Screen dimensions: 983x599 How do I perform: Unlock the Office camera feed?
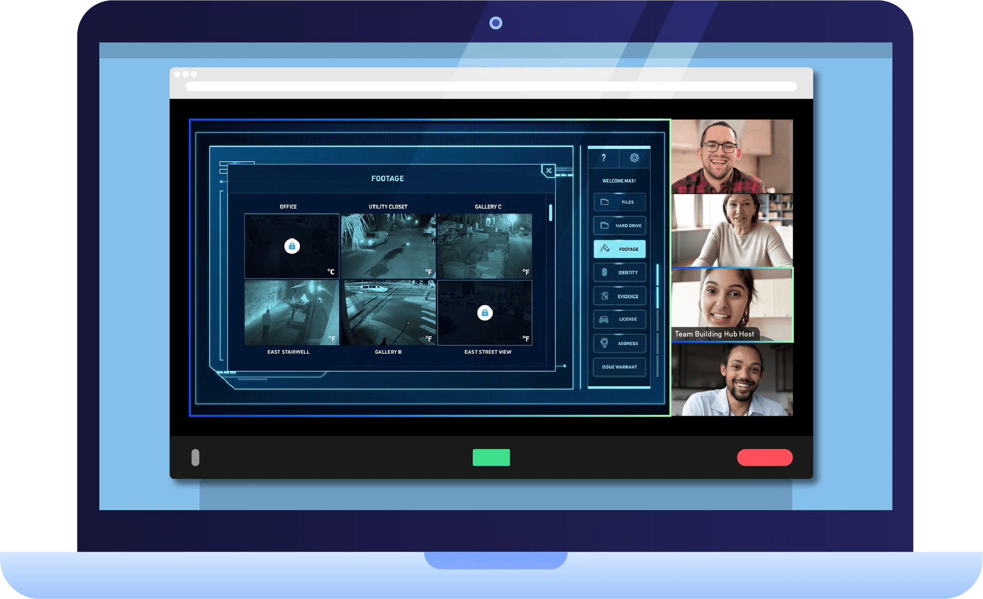[292, 246]
